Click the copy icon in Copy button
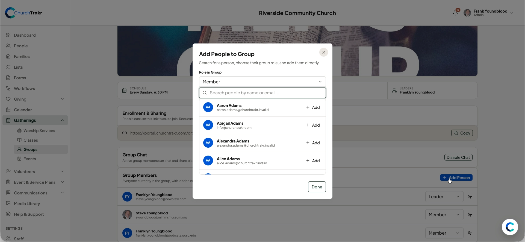The height and width of the screenshot is (242, 525). click(456, 133)
